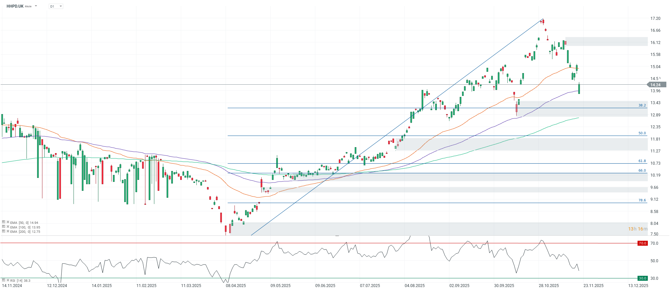Open settings icon for EMA 50 indicator

tap(4, 223)
